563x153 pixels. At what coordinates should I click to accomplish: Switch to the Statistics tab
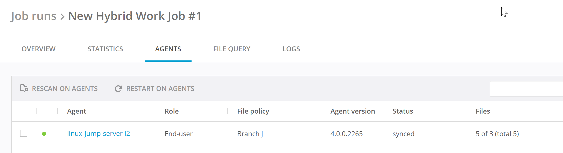(105, 49)
